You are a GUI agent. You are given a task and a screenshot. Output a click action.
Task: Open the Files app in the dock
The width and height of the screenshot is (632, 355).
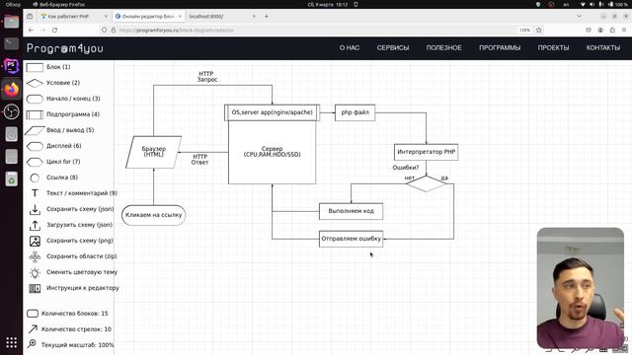[11, 22]
